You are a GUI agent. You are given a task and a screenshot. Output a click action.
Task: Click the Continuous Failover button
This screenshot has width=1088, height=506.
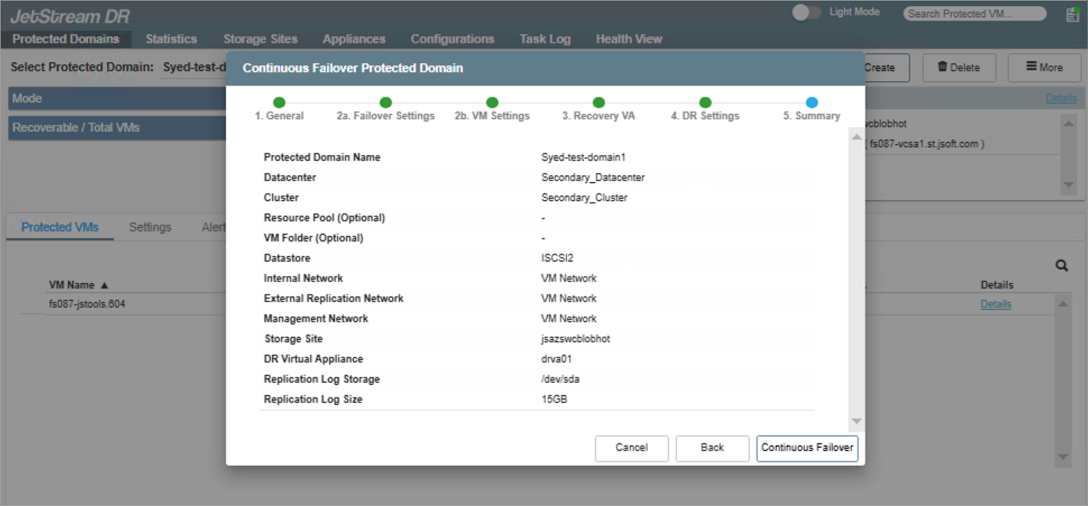(807, 448)
